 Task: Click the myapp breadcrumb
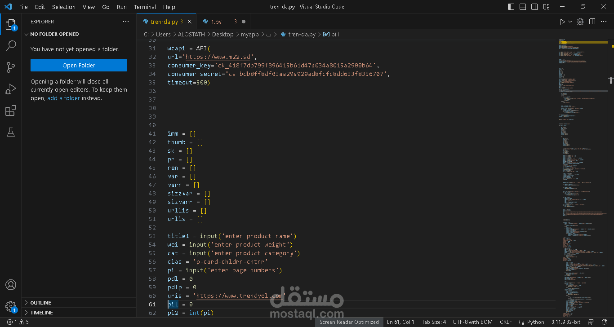pos(250,34)
